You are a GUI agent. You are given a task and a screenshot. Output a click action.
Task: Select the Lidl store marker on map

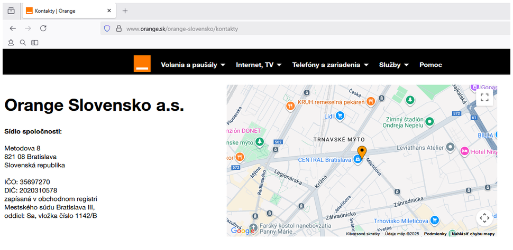click(x=340, y=116)
